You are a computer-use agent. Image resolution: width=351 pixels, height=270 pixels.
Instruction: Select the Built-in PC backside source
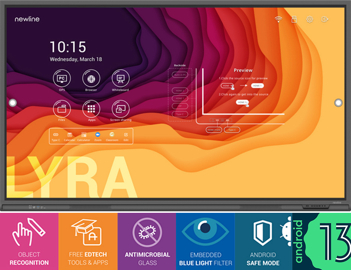coord(180,75)
